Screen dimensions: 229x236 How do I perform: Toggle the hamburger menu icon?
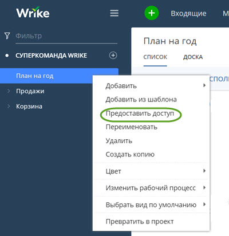[x=114, y=13]
